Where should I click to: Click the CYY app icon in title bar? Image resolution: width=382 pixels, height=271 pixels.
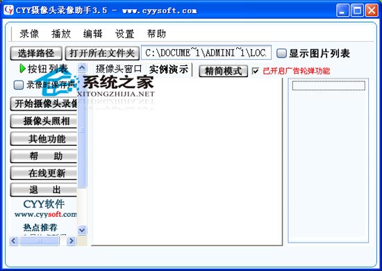8,10
